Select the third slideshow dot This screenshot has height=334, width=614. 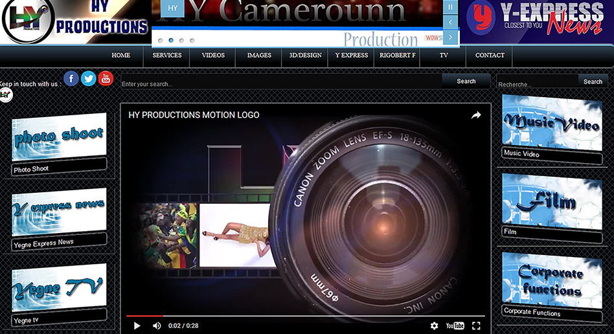point(181,40)
